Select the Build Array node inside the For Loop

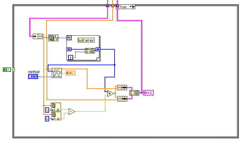point(90,51)
